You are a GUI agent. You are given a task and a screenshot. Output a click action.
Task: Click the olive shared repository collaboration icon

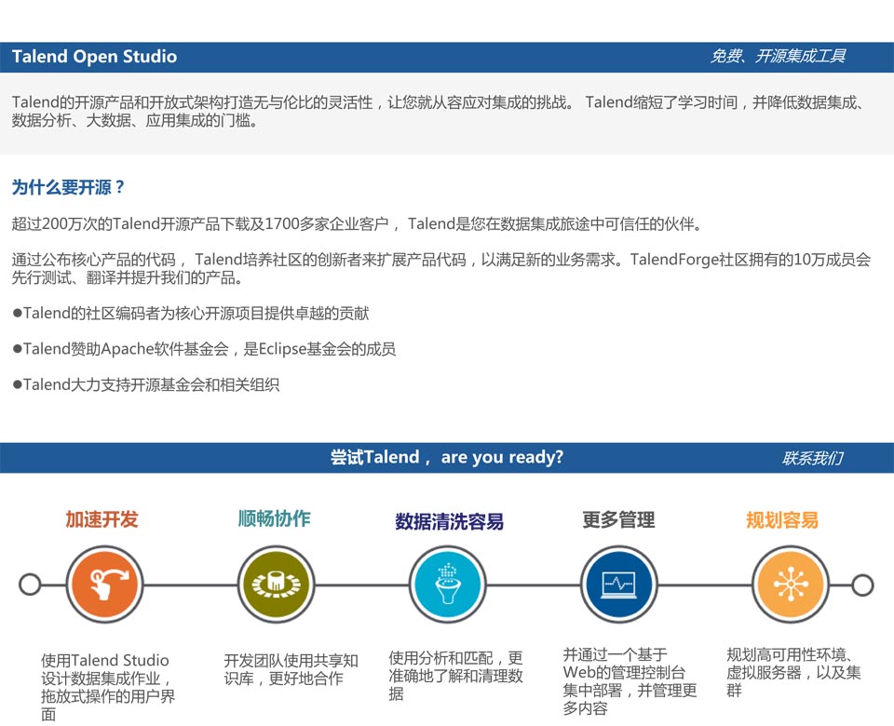click(275, 585)
